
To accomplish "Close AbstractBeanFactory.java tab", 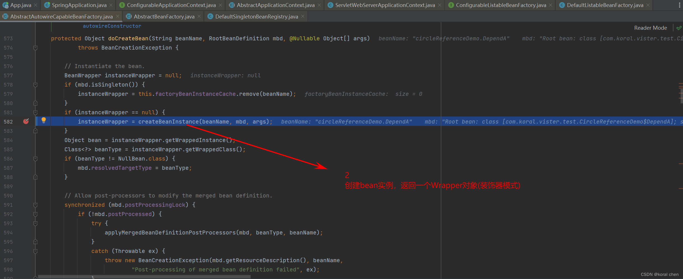I will coord(199,17).
